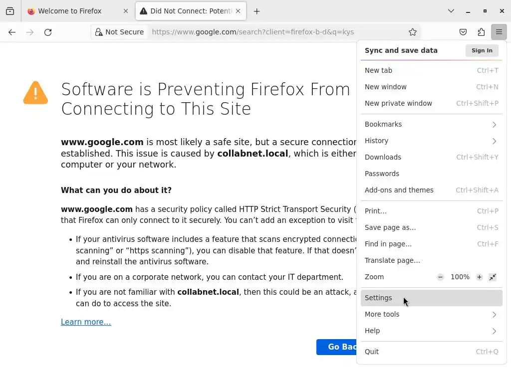This screenshot has height=383, width=511.
Task: Open the Pocket save icon
Action: point(463,32)
